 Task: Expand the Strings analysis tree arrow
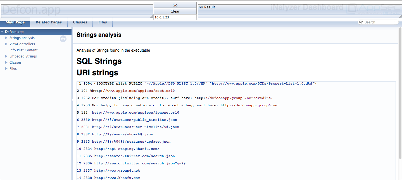click(x=6, y=38)
